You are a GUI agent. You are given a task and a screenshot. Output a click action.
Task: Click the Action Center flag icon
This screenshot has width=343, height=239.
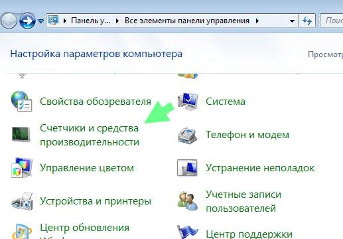click(188, 232)
